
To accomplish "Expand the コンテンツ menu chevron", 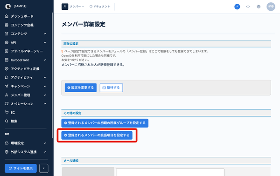I will tap(45, 34).
